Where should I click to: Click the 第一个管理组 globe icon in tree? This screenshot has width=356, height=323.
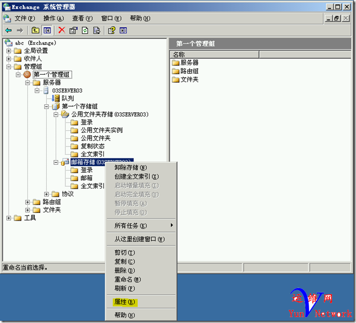click(27, 74)
